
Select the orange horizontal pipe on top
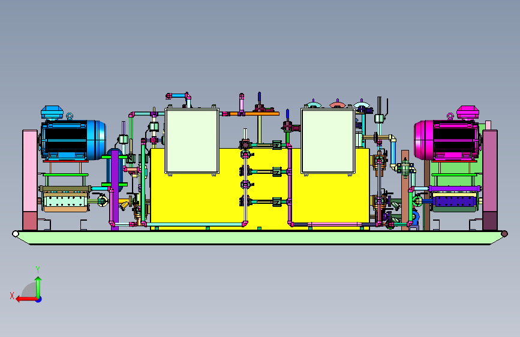click(x=254, y=114)
